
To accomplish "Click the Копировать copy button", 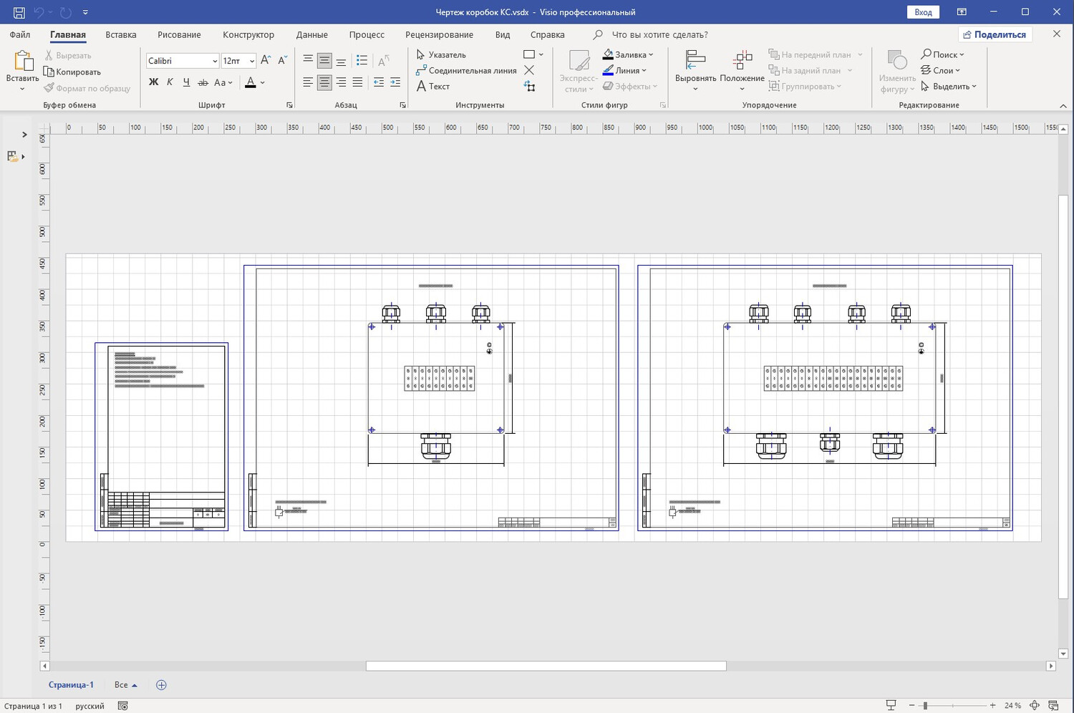I will 72,72.
